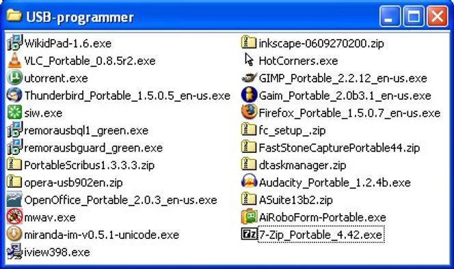
Task: Click the opera-usb902en.zip archive icon
Action: click(14, 182)
